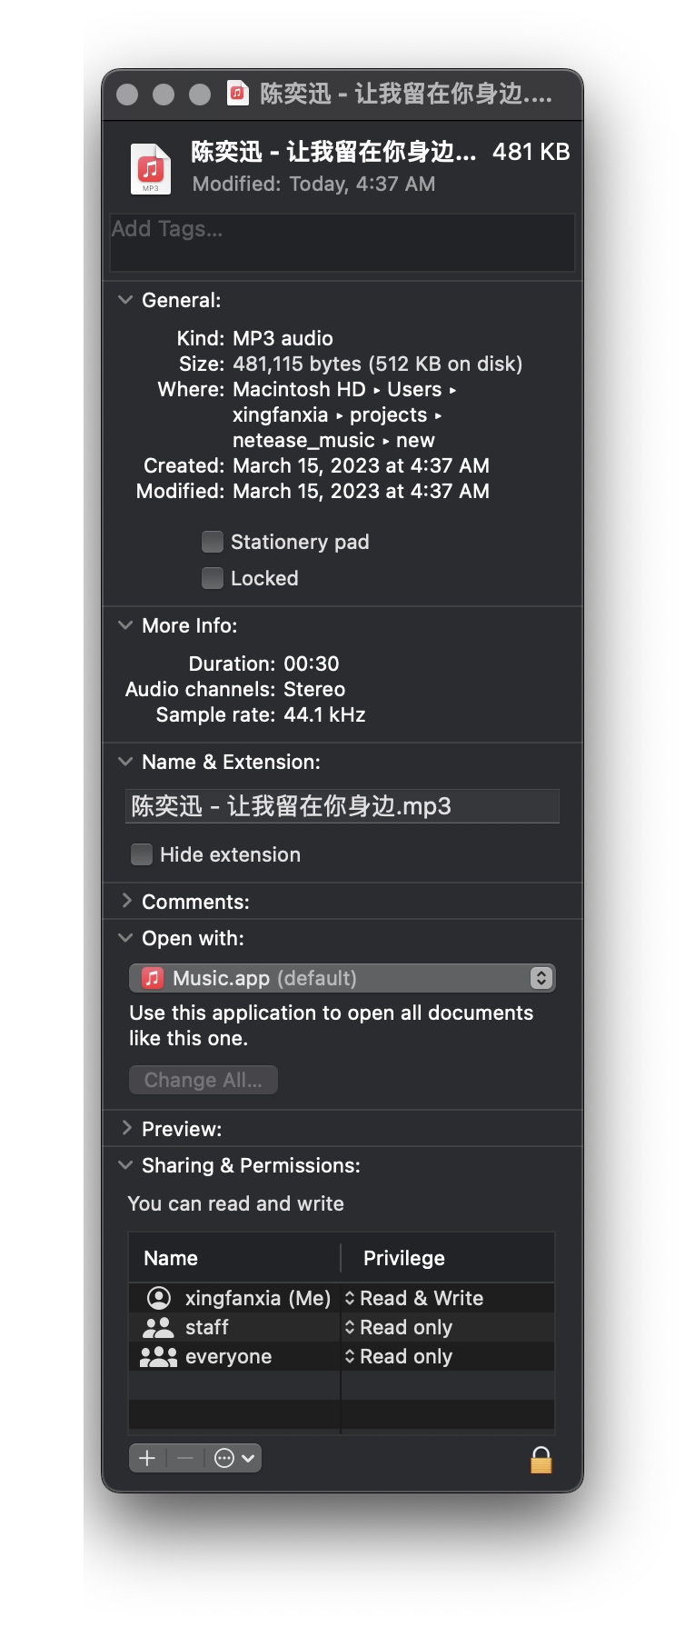This screenshot has height=1627, width=685.
Task: Collapse the Sharing & Permissions section
Action: [125, 1165]
